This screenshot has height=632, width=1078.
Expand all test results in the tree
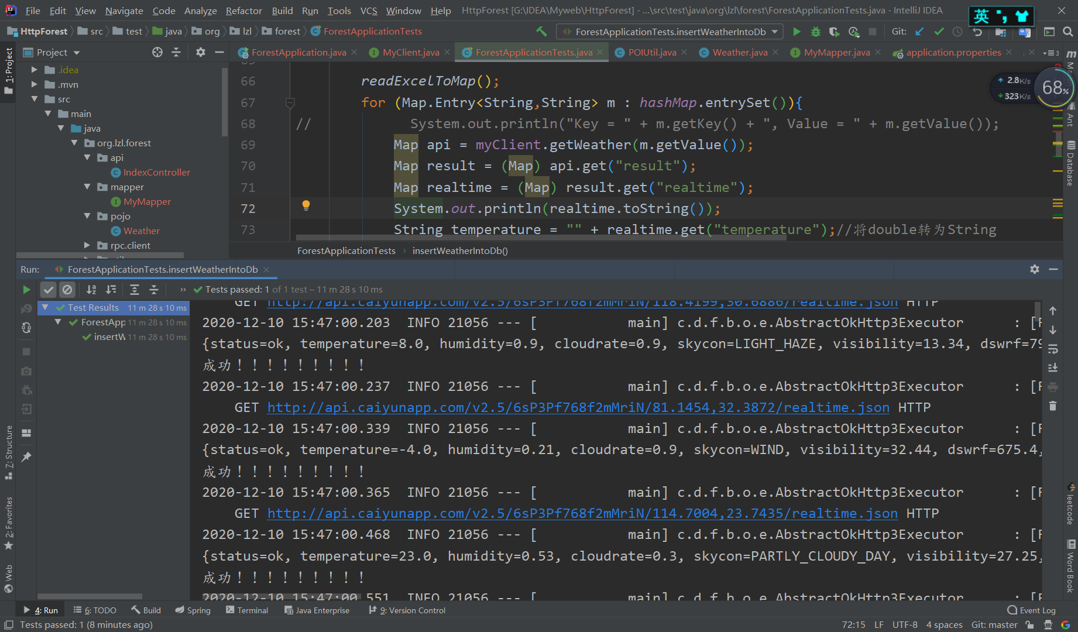[x=135, y=289]
